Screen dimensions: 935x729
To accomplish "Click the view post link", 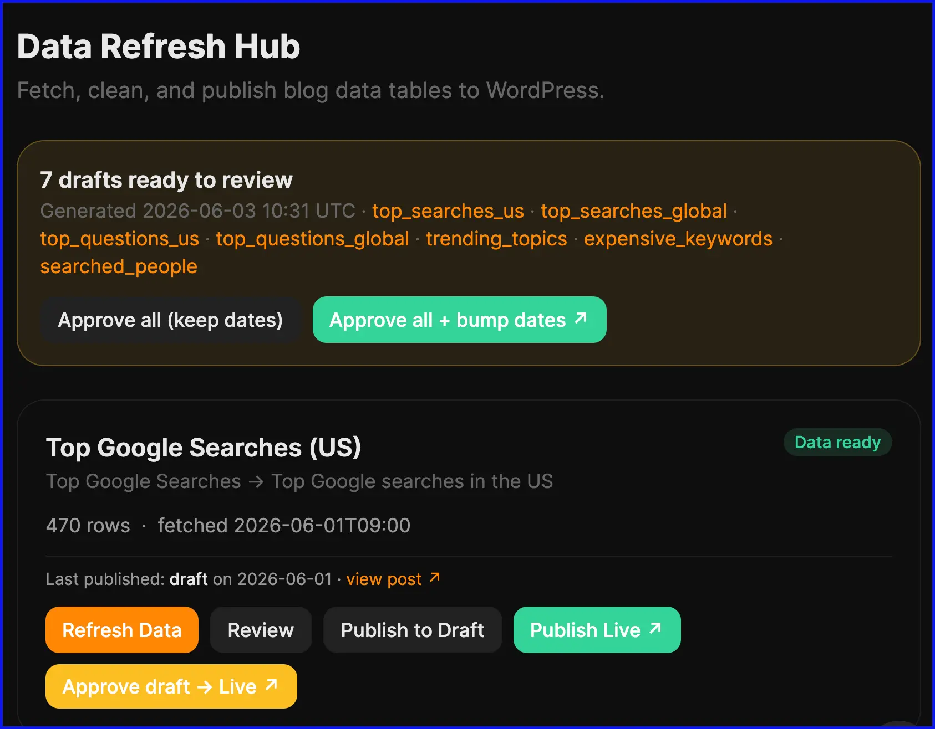I will pyautogui.click(x=393, y=579).
